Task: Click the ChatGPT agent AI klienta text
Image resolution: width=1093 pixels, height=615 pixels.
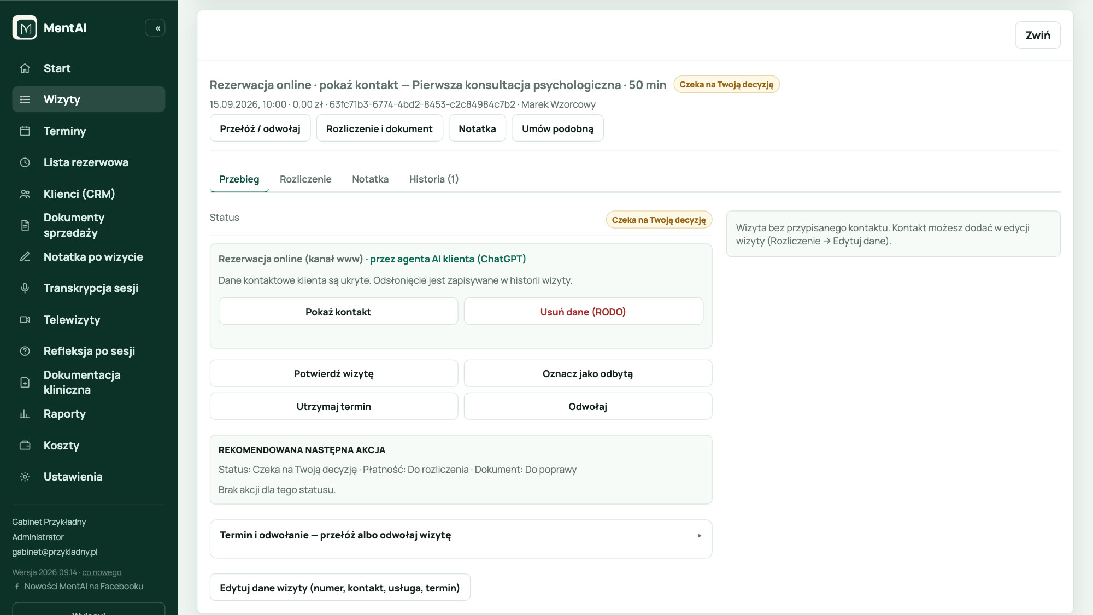Action: pyautogui.click(x=448, y=259)
